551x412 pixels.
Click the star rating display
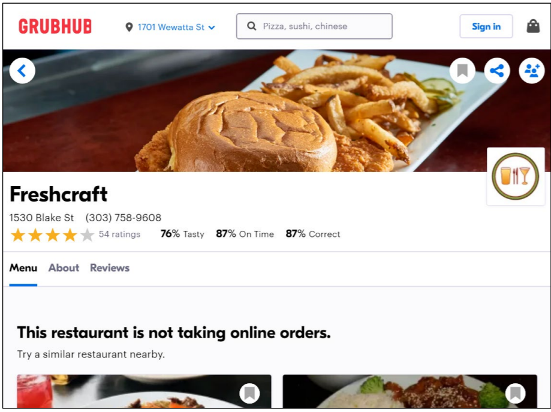[x=52, y=235]
